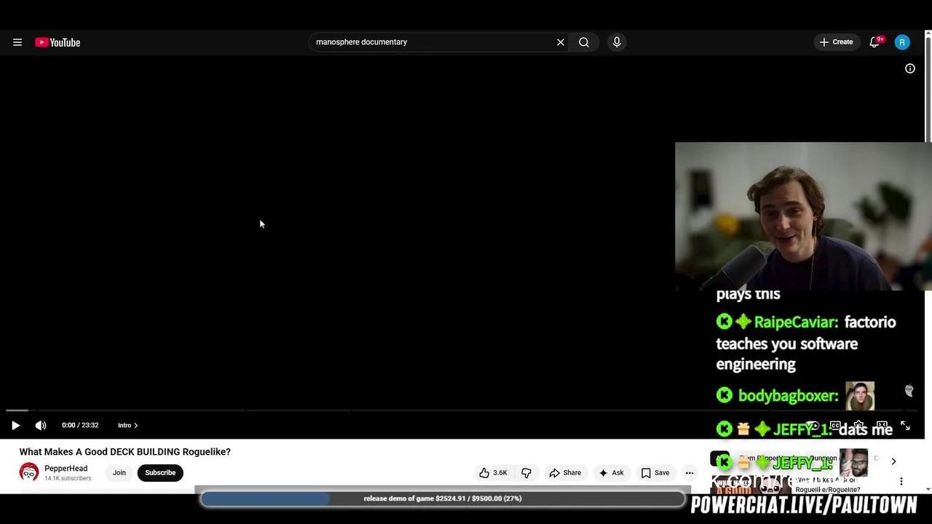The width and height of the screenshot is (932, 524).
Task: Play the video with the play button
Action: click(15, 426)
